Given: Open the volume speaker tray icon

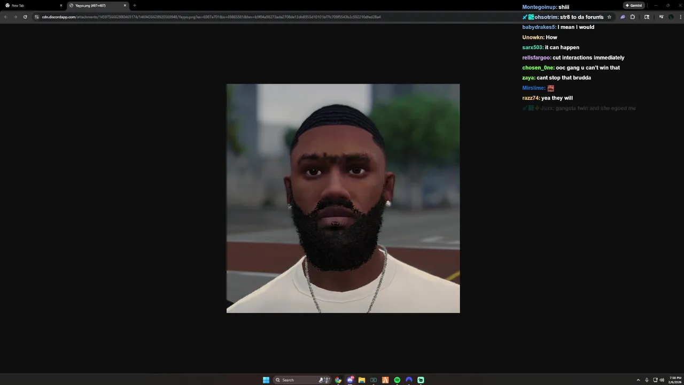Looking at the screenshot, I should [662, 380].
